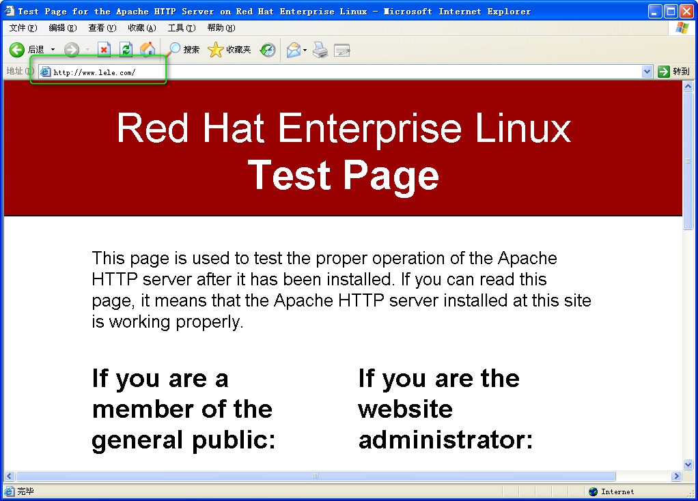Click the Edit page toolbar icon
The height and width of the screenshot is (501, 698).
342,50
